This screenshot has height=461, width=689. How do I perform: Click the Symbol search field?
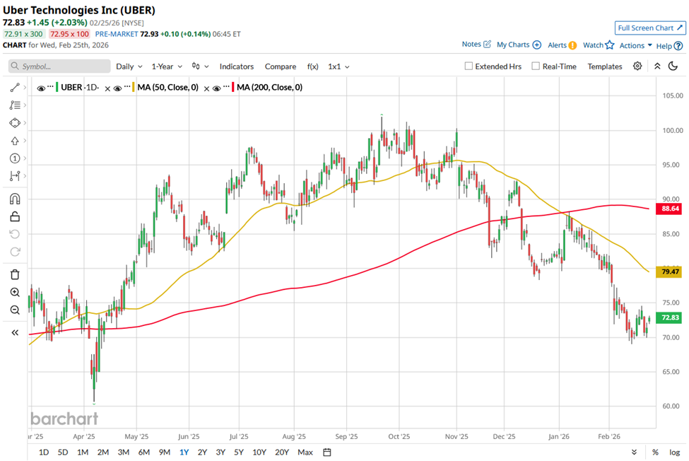[x=60, y=66]
